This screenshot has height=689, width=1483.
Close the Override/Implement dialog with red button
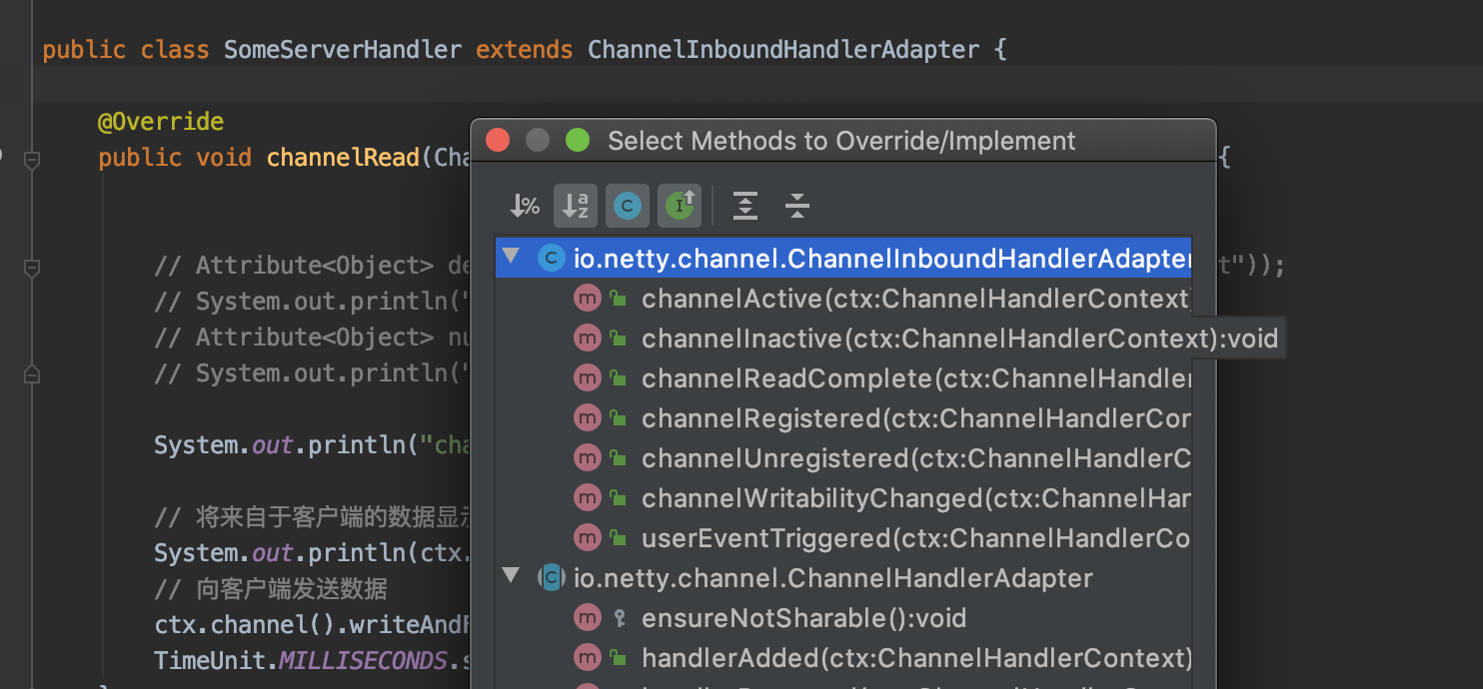coord(498,141)
